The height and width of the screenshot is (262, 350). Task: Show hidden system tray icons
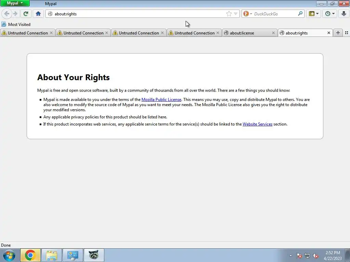click(x=291, y=256)
